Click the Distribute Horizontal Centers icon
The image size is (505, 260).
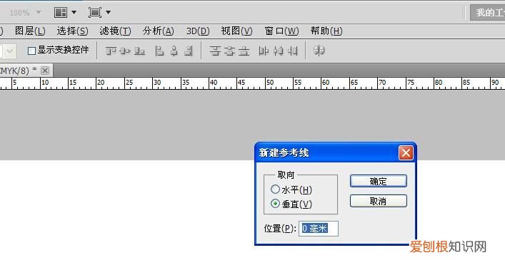[279, 51]
